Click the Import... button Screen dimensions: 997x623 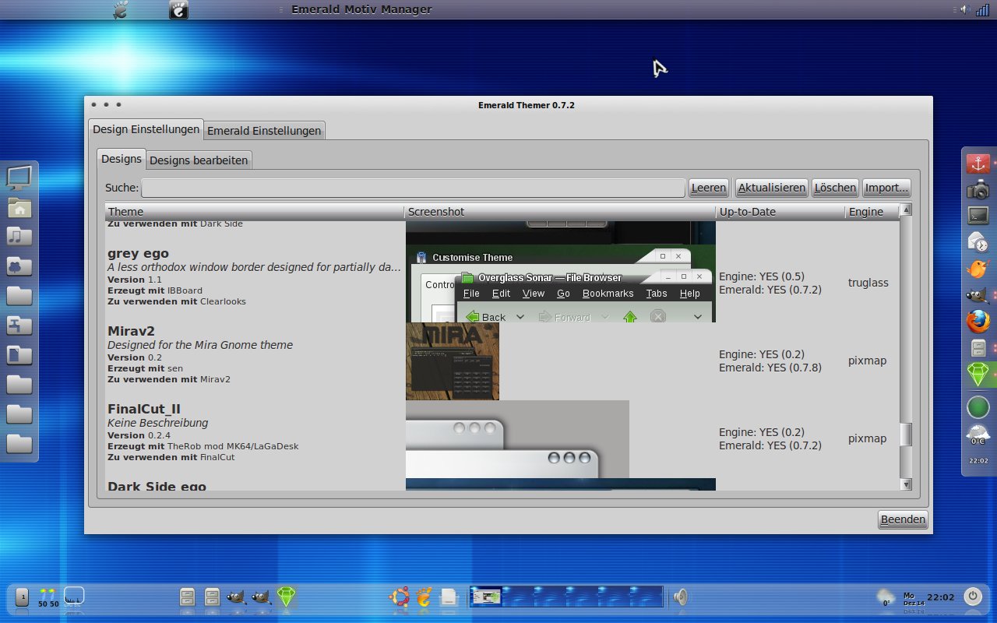(x=886, y=188)
